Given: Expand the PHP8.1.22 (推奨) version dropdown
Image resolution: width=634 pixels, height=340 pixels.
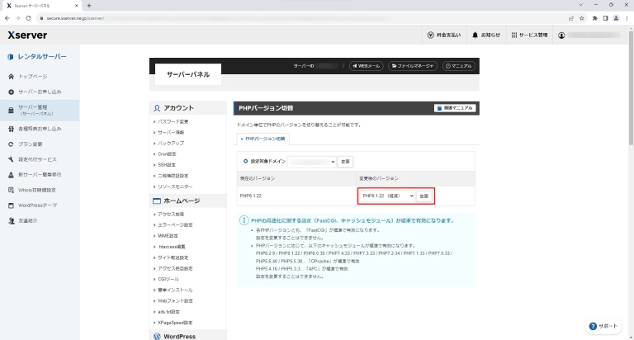Looking at the screenshot, I should (386, 196).
